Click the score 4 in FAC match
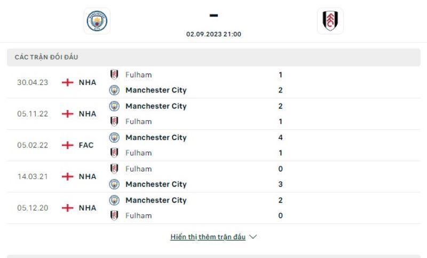Viewport: 427px width, 258px height. tap(280, 137)
